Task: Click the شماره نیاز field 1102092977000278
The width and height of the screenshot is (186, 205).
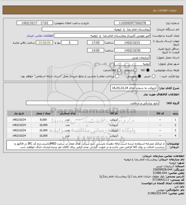Action: (132, 23)
